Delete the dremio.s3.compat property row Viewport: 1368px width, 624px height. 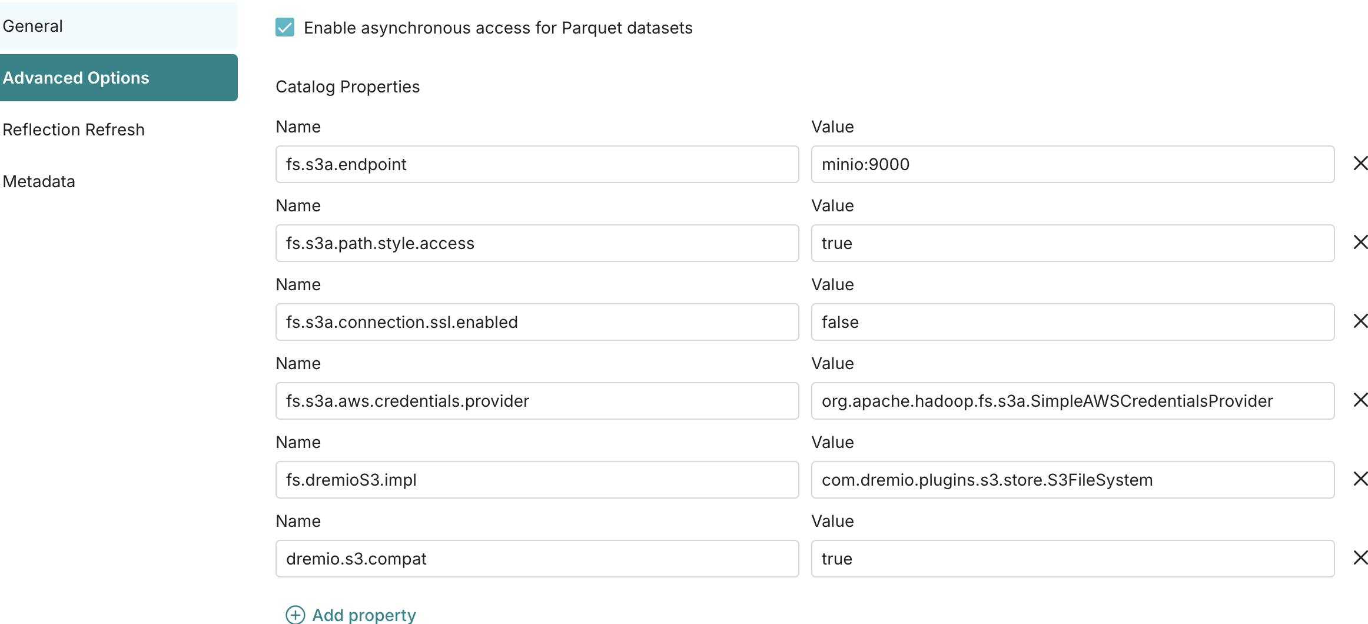click(x=1360, y=558)
